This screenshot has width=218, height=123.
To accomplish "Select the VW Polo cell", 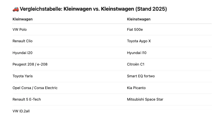I will tap(20, 30).
